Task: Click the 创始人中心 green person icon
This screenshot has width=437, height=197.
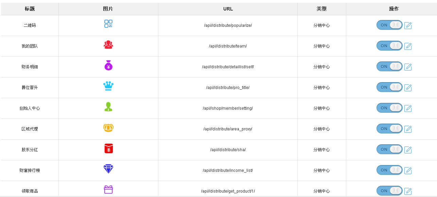Action: pos(108,107)
